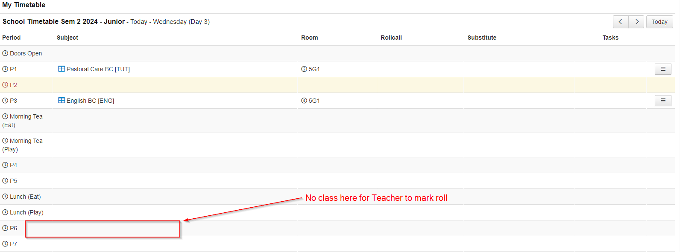Open the Pastoral Care BC [TUT] class
This screenshot has width=680, height=252.
pos(98,69)
